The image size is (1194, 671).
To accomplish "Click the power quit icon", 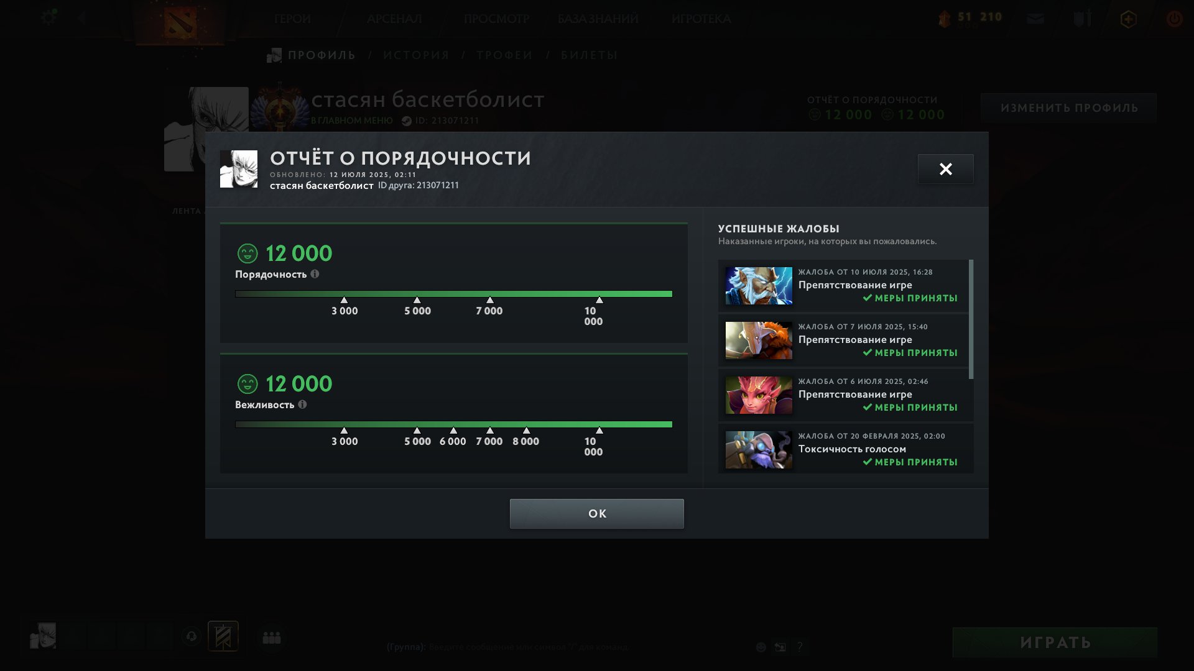I will point(1174,19).
